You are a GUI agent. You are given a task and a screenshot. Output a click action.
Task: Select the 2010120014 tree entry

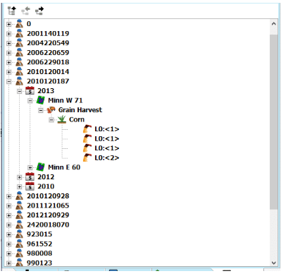click(x=48, y=72)
